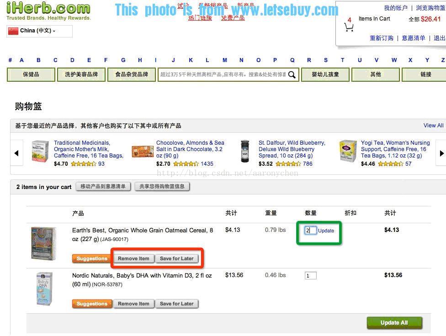Open the 食品杂货品牌 menu

coord(132,74)
